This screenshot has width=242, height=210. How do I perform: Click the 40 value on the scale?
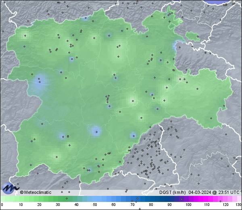tap(76, 205)
